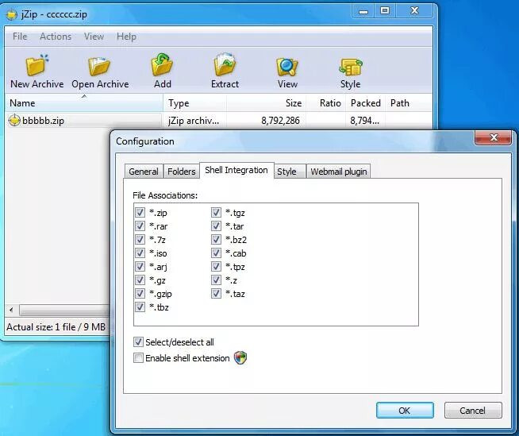Click the 8,792,286 size value
Viewport: 519px width, 436px height.
280,121
